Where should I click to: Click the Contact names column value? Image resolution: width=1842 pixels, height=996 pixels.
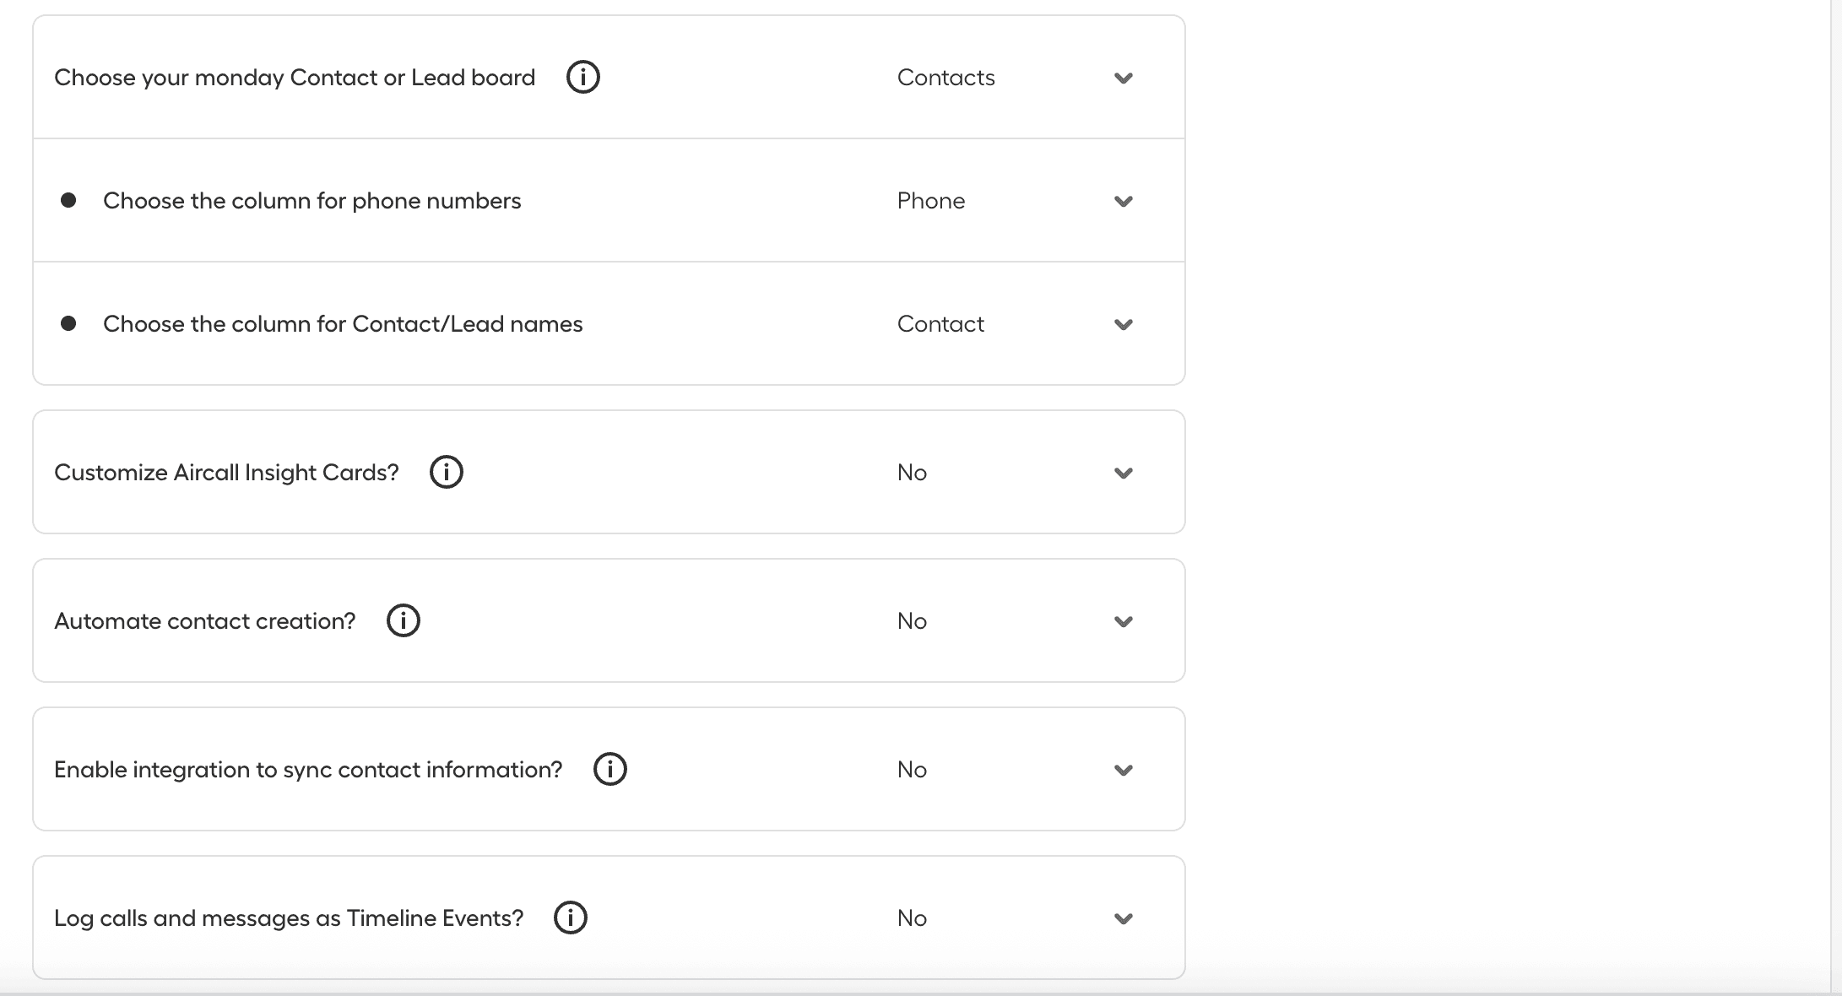click(x=940, y=324)
